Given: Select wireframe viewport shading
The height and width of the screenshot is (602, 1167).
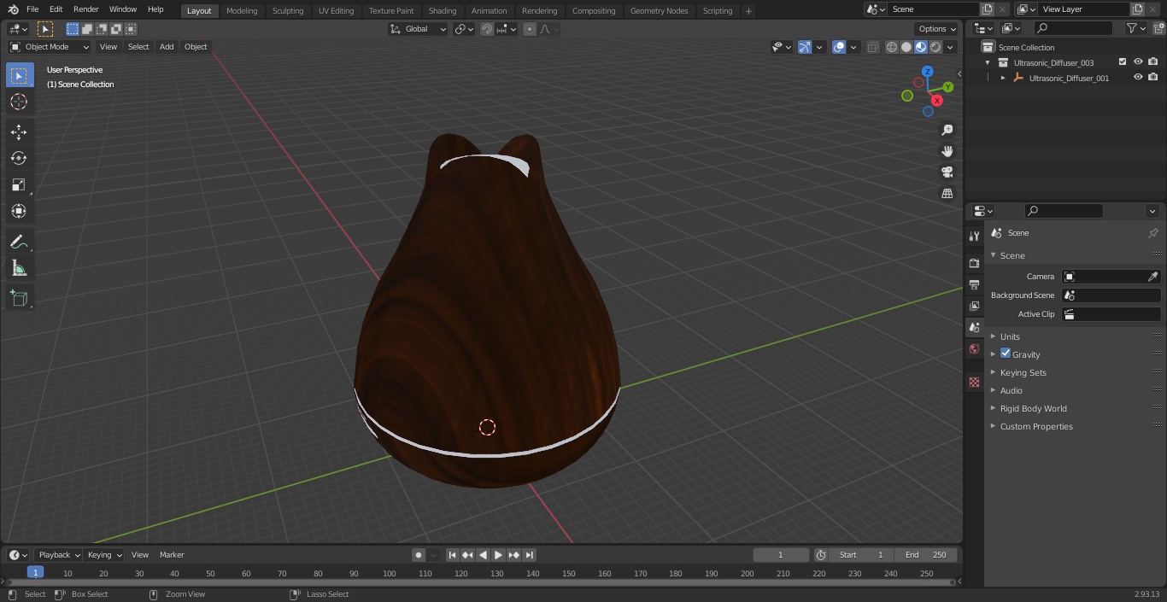Looking at the screenshot, I should click(x=891, y=47).
